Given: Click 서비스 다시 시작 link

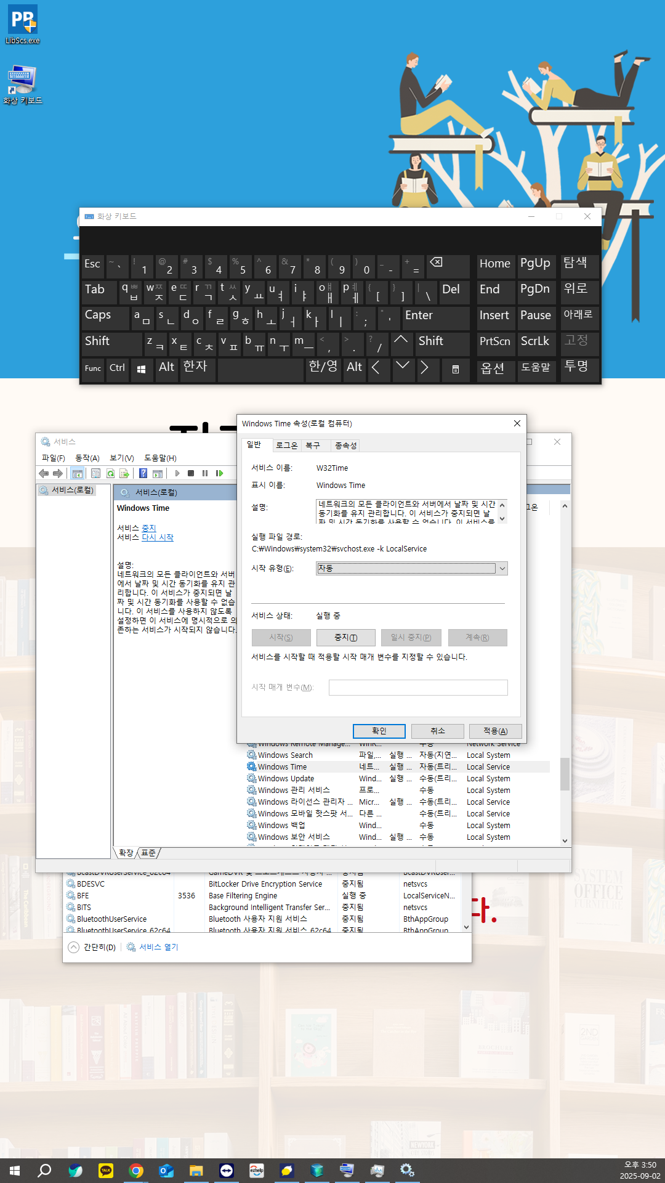Looking at the screenshot, I should 158,537.
